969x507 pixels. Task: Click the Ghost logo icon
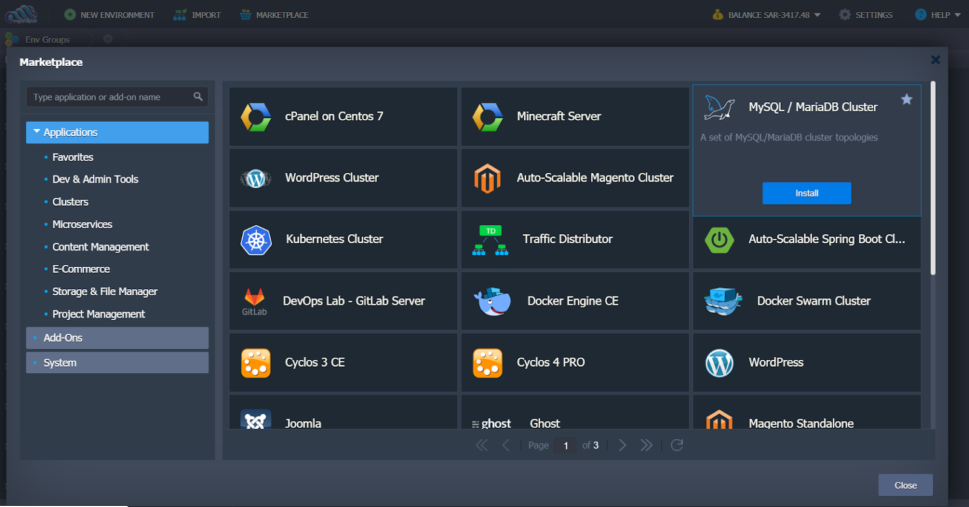[x=491, y=424]
